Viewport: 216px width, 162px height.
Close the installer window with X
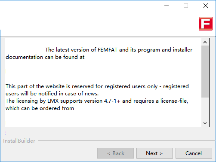point(206,6)
